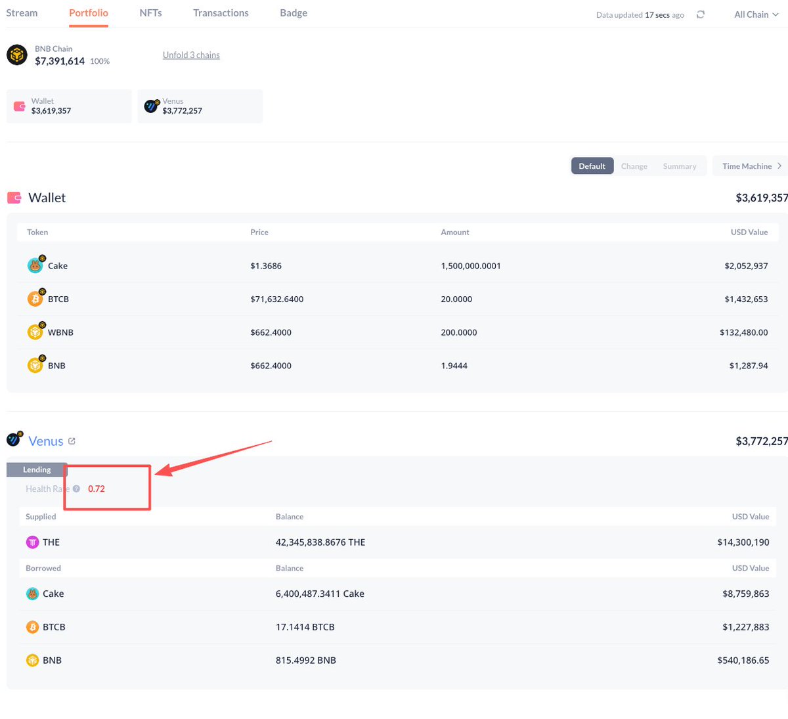
Task: Click the BNB USD value $1,287.94
Action: [749, 366]
